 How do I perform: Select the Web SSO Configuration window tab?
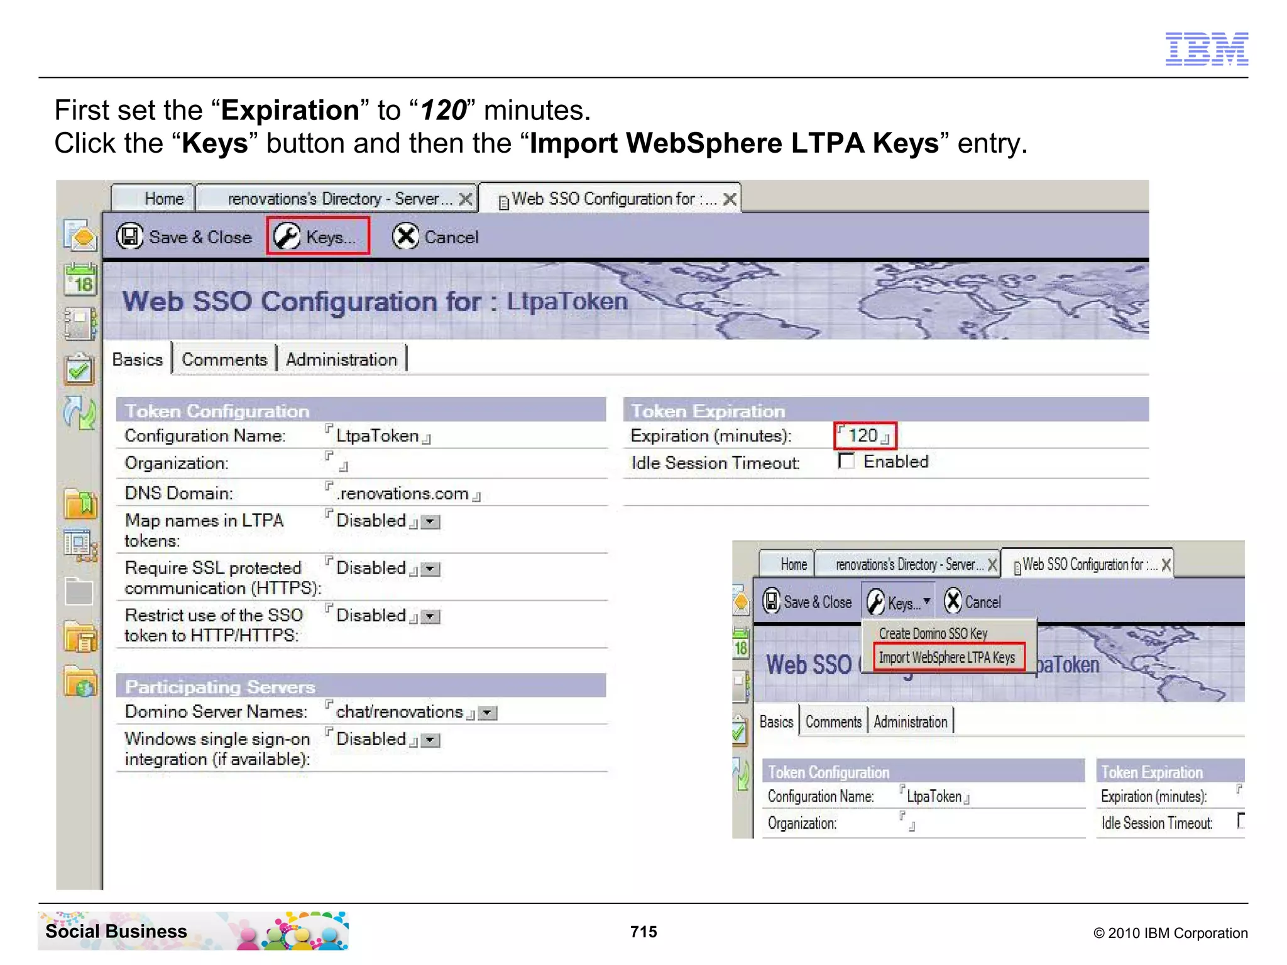610,199
